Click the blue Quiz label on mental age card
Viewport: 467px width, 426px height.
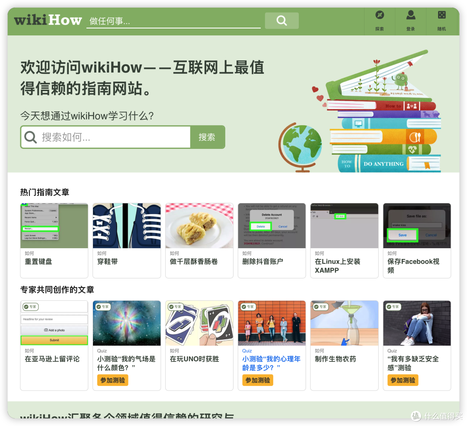[247, 351]
